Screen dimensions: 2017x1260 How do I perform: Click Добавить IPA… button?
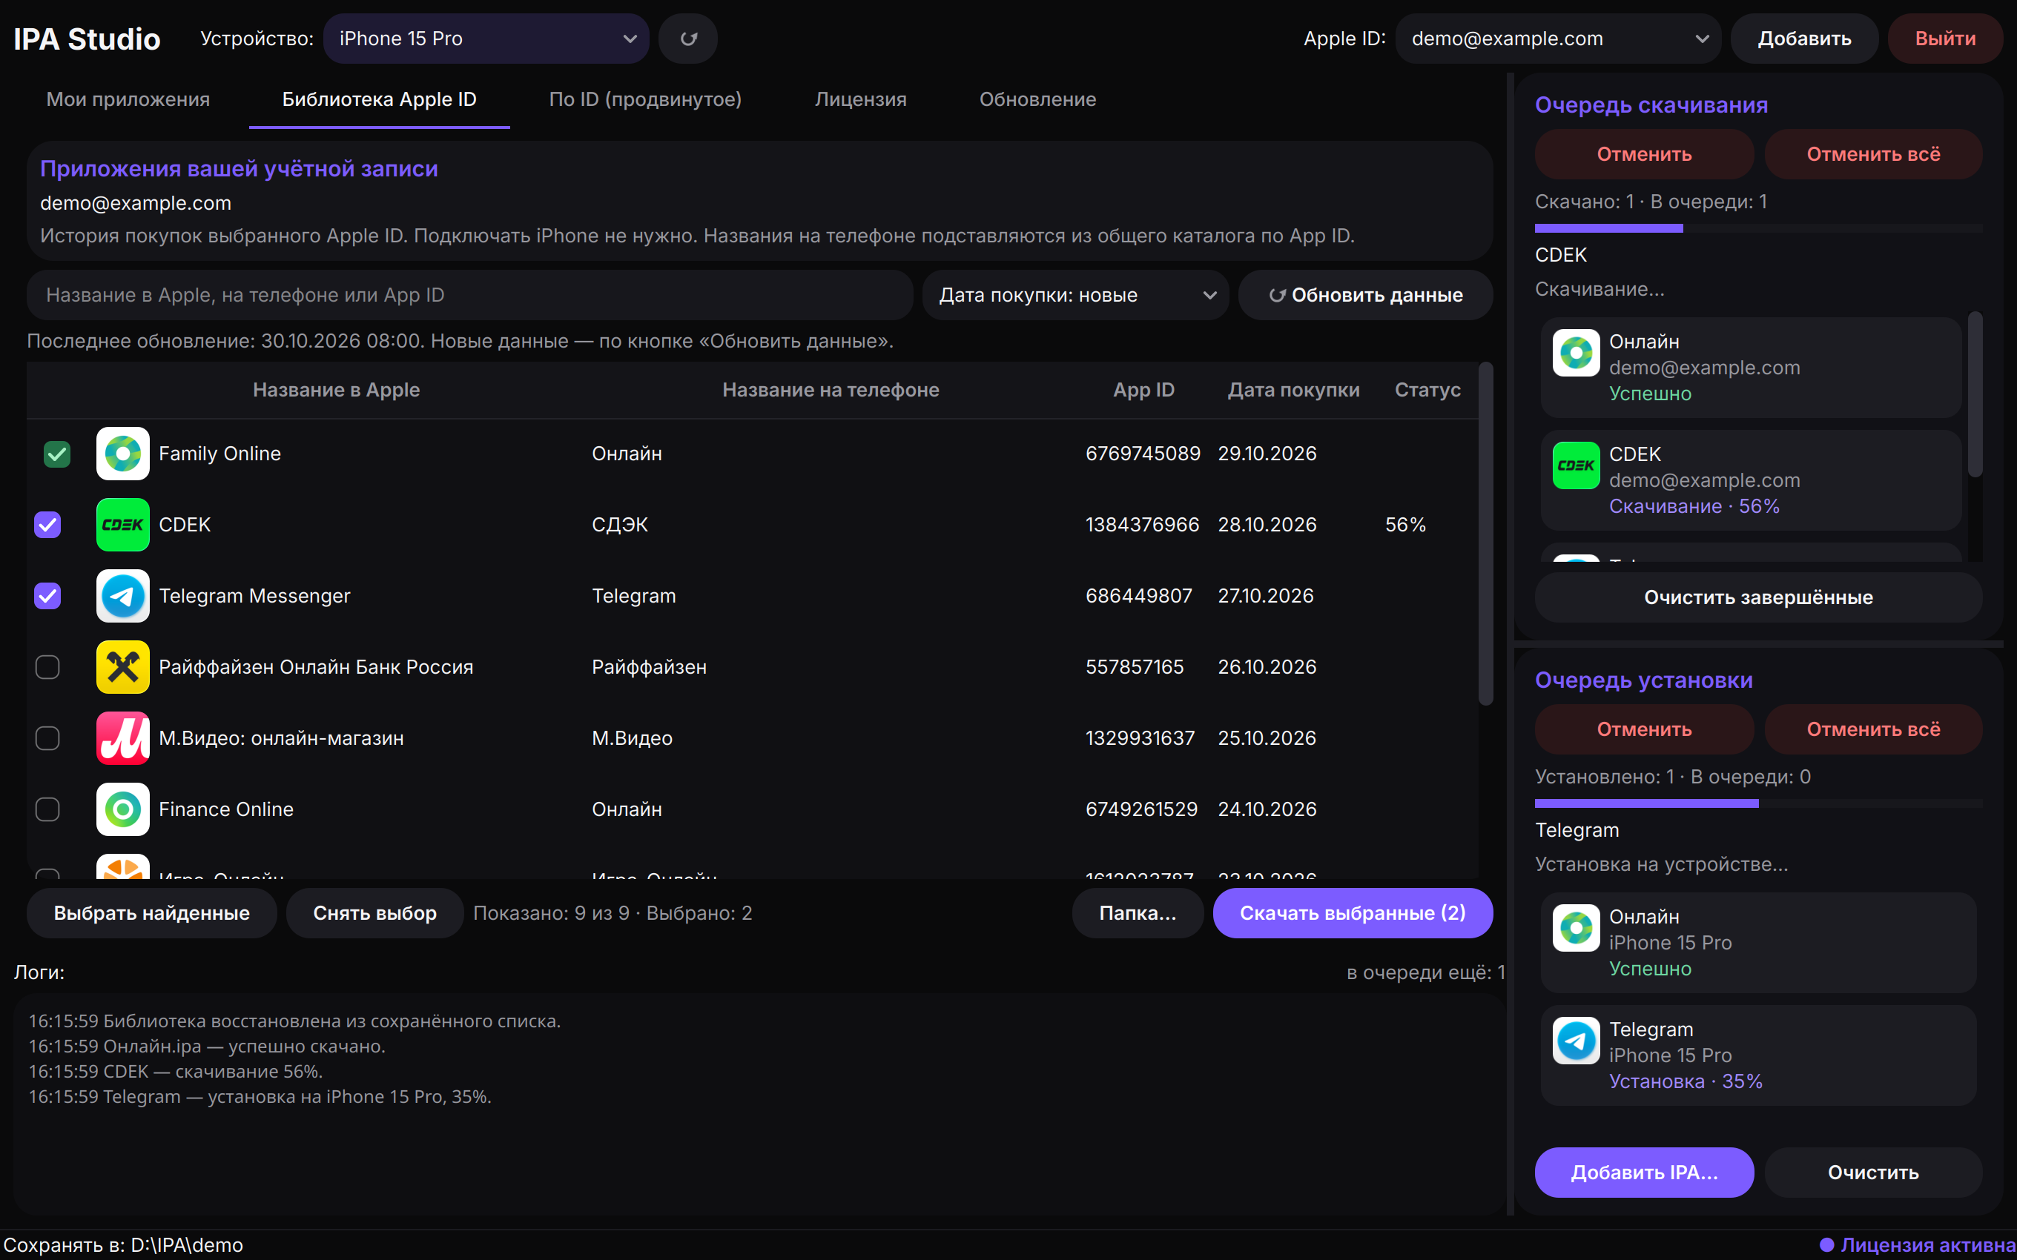tap(1643, 1172)
